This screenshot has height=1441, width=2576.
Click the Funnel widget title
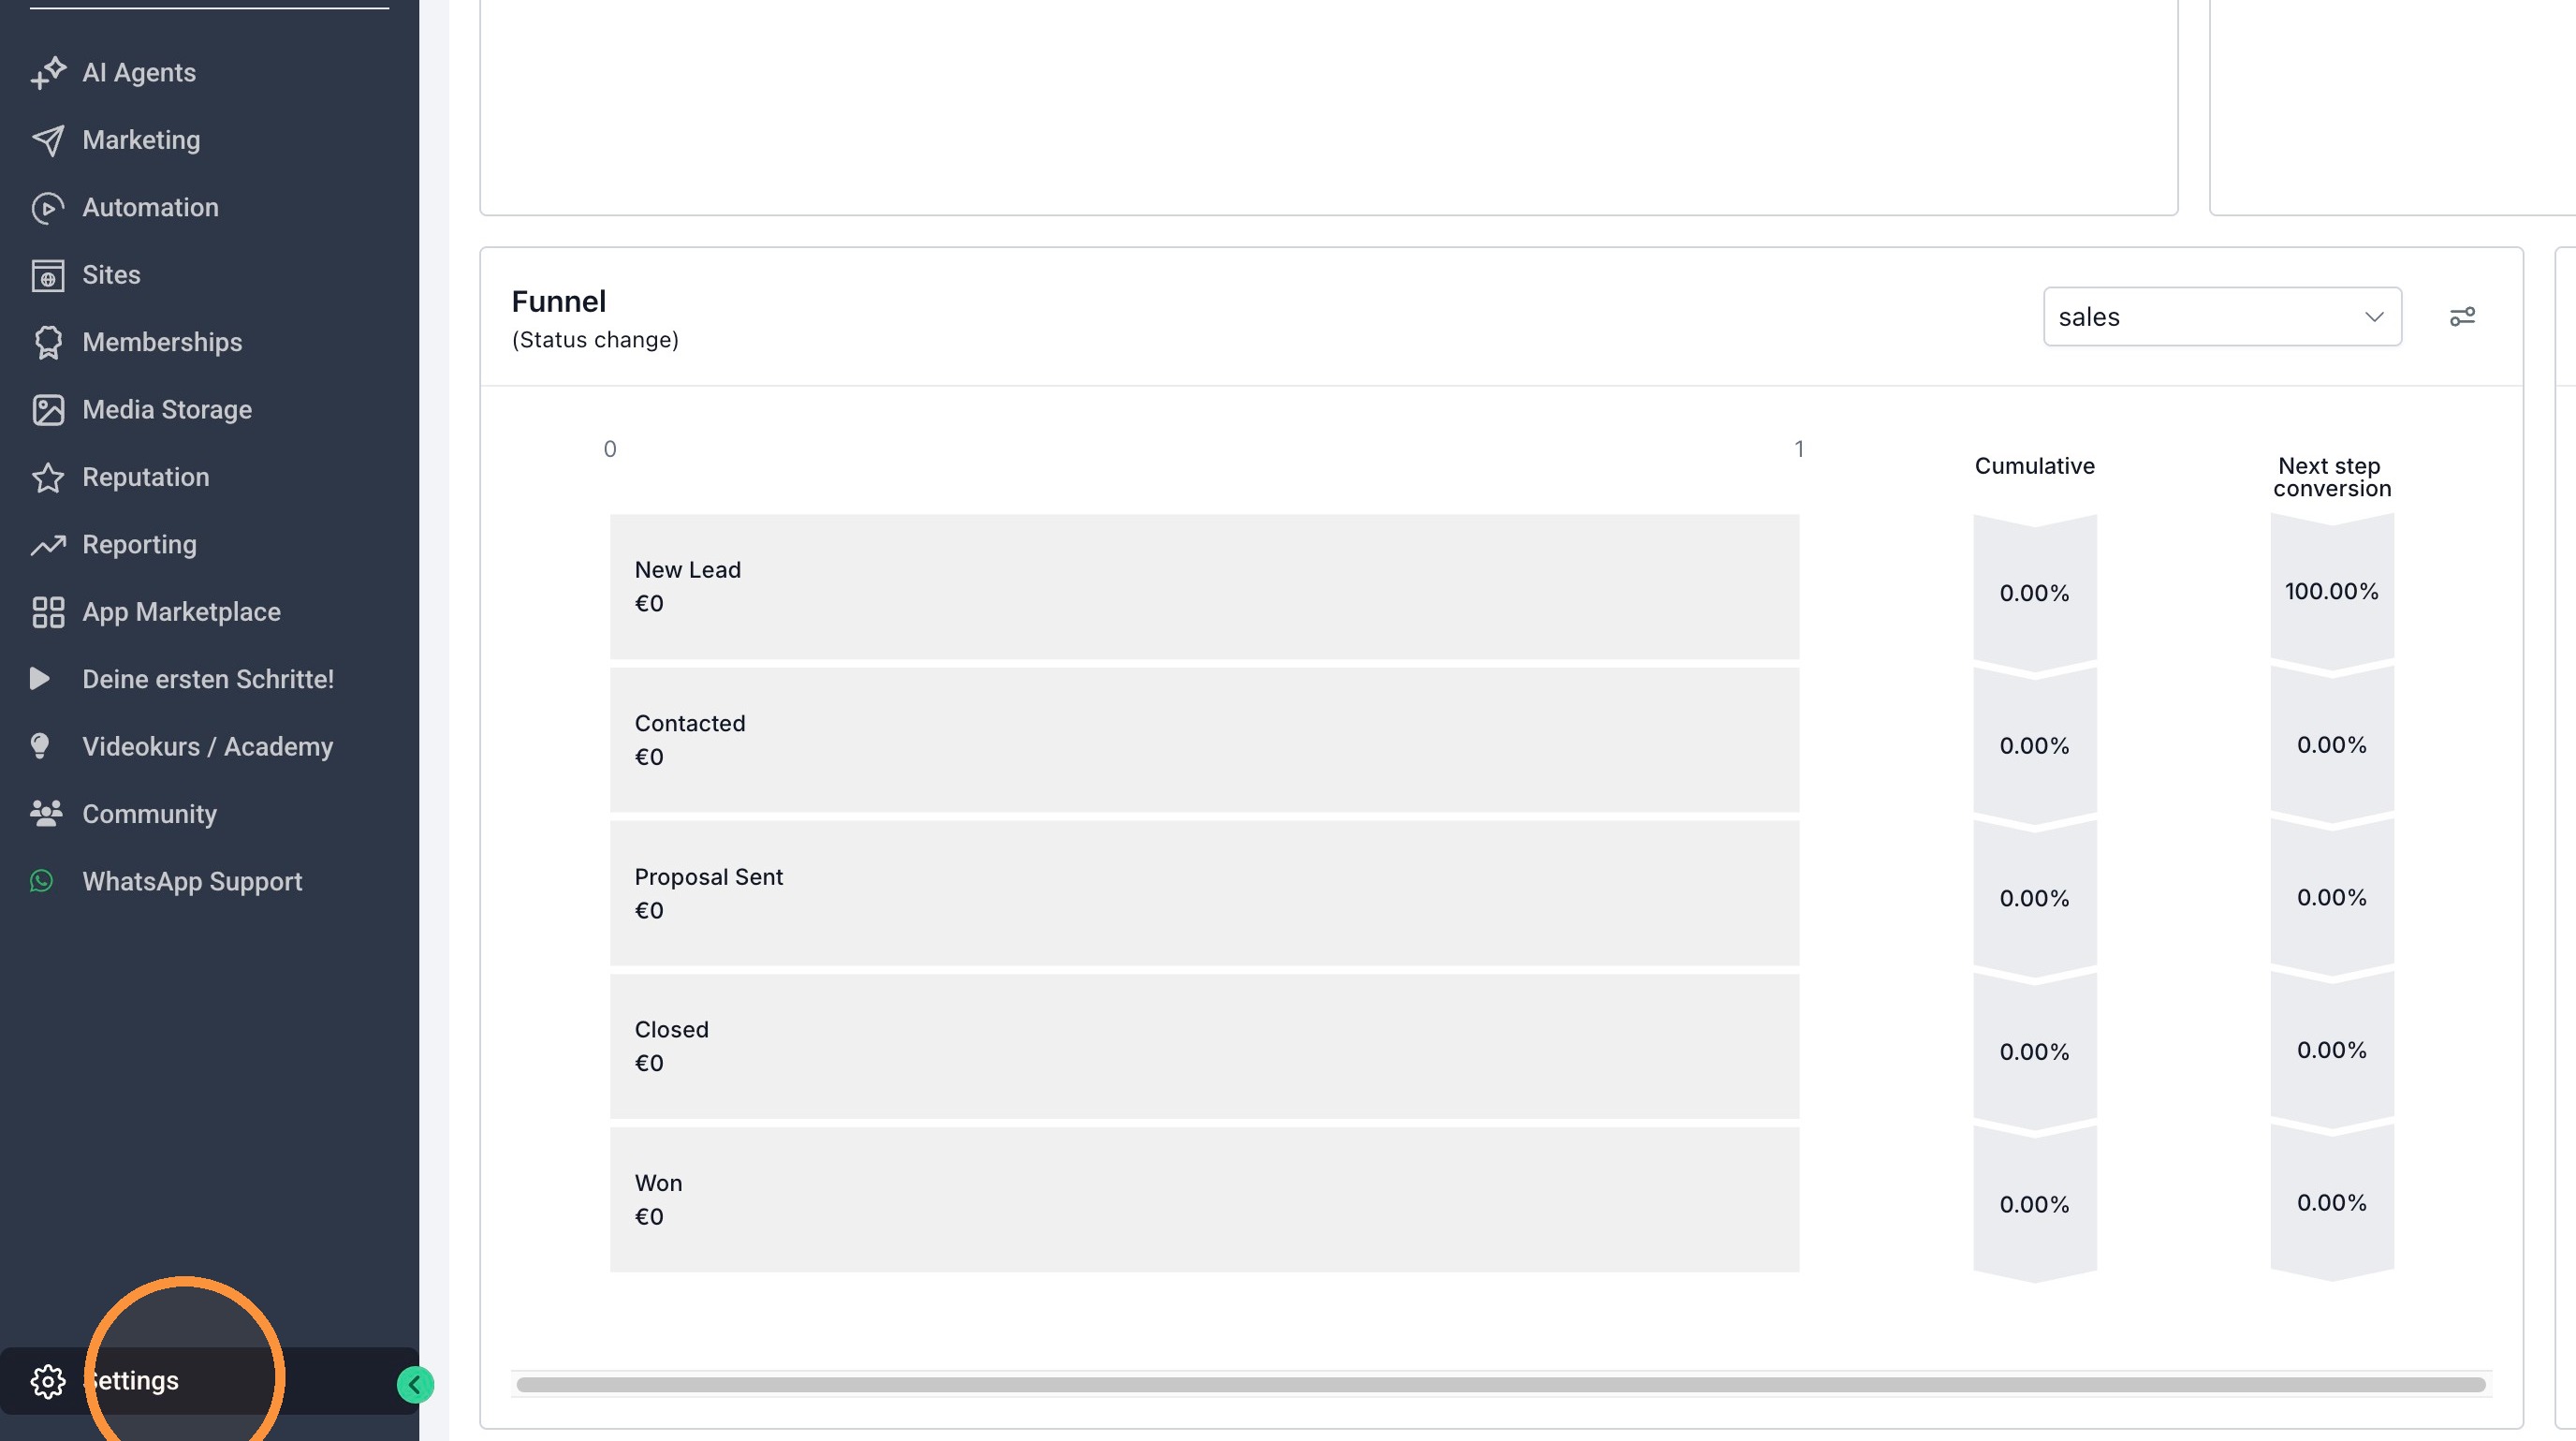click(558, 301)
